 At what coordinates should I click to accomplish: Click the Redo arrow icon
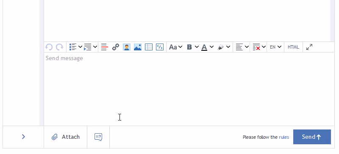(x=59, y=47)
